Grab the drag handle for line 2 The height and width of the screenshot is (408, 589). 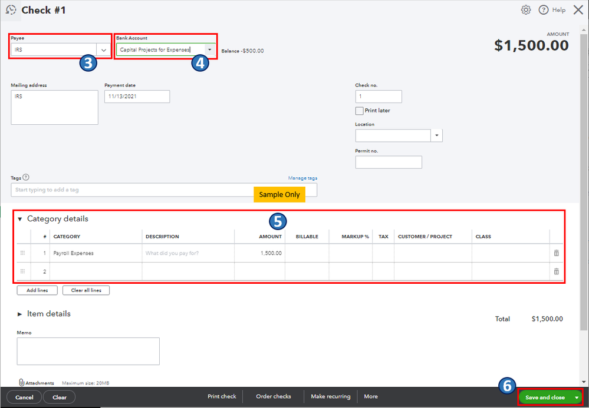point(22,271)
